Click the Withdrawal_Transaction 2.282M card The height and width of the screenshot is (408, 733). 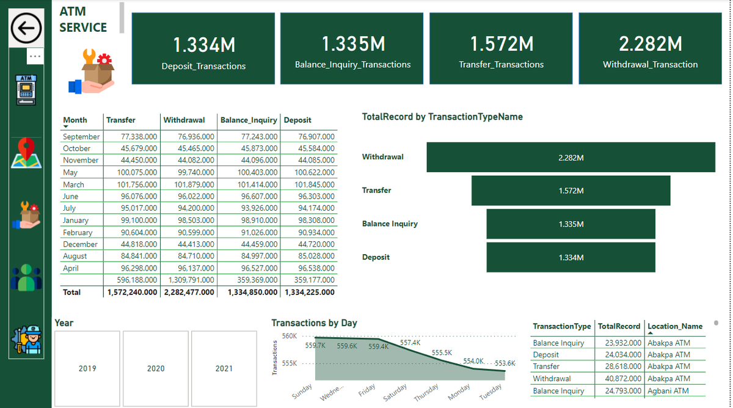(650, 49)
